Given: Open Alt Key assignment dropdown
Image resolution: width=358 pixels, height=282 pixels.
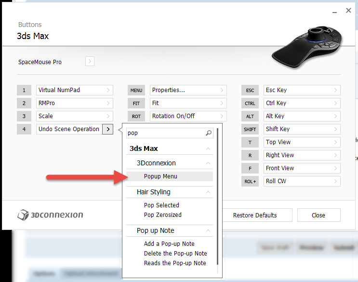Looking at the screenshot, I should (302, 116).
